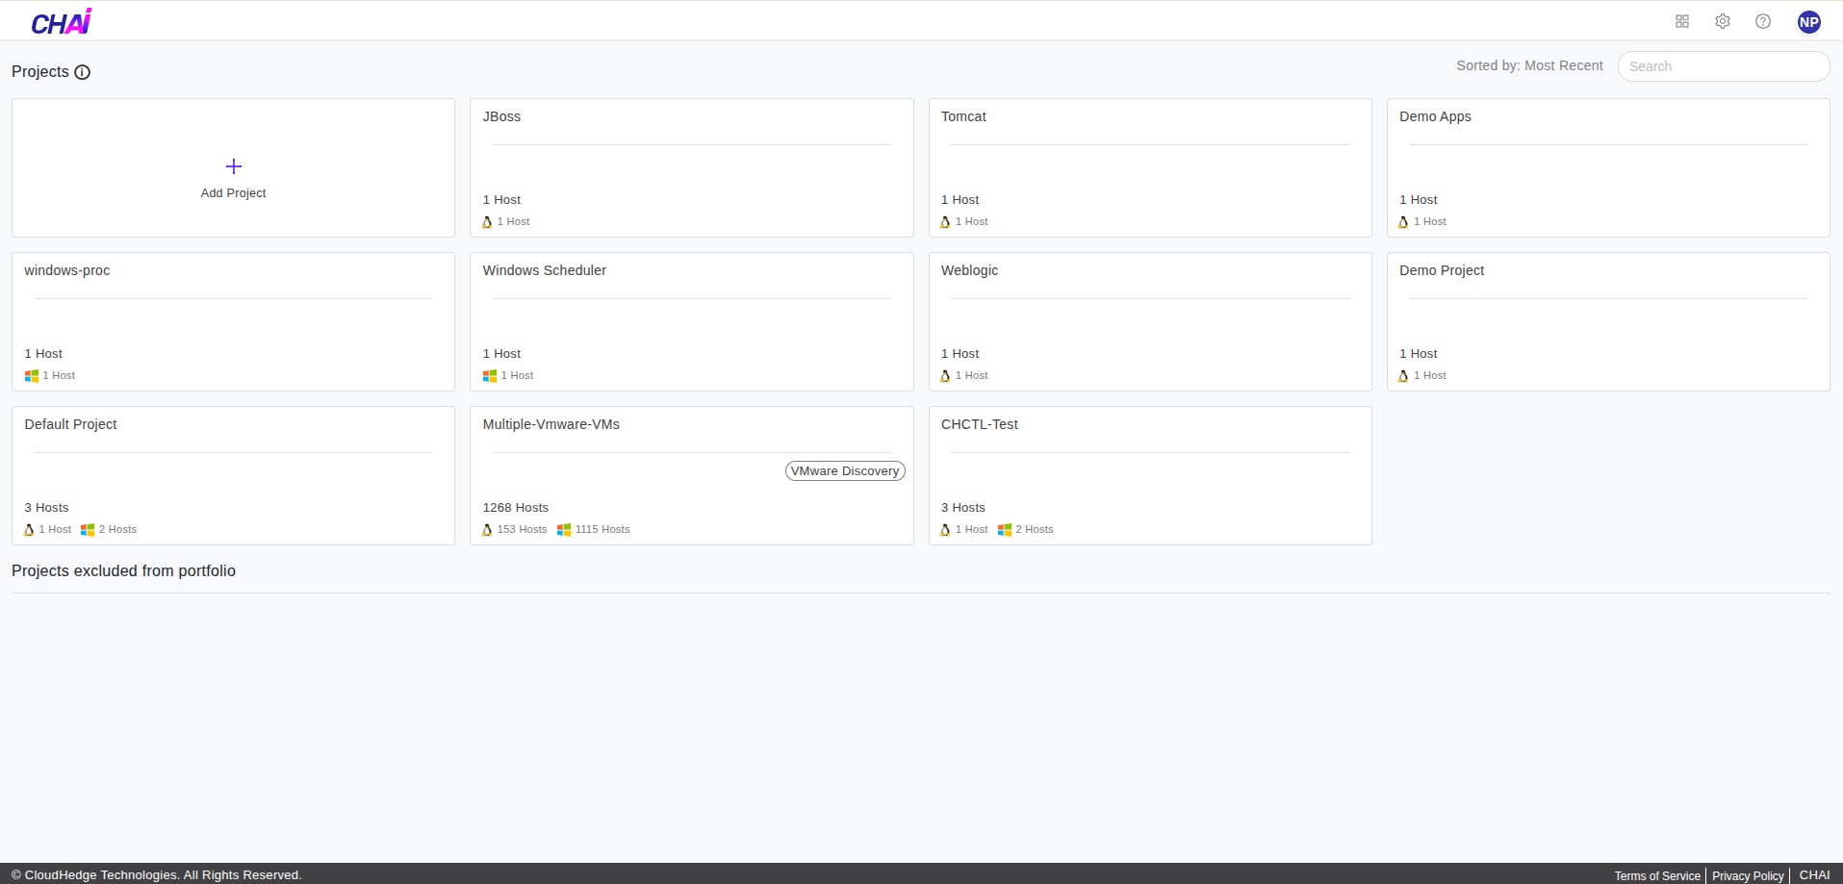Click the Windows icon on Windows Scheduler card
Viewport: 1843px width, 884px height.
pyautogui.click(x=488, y=375)
